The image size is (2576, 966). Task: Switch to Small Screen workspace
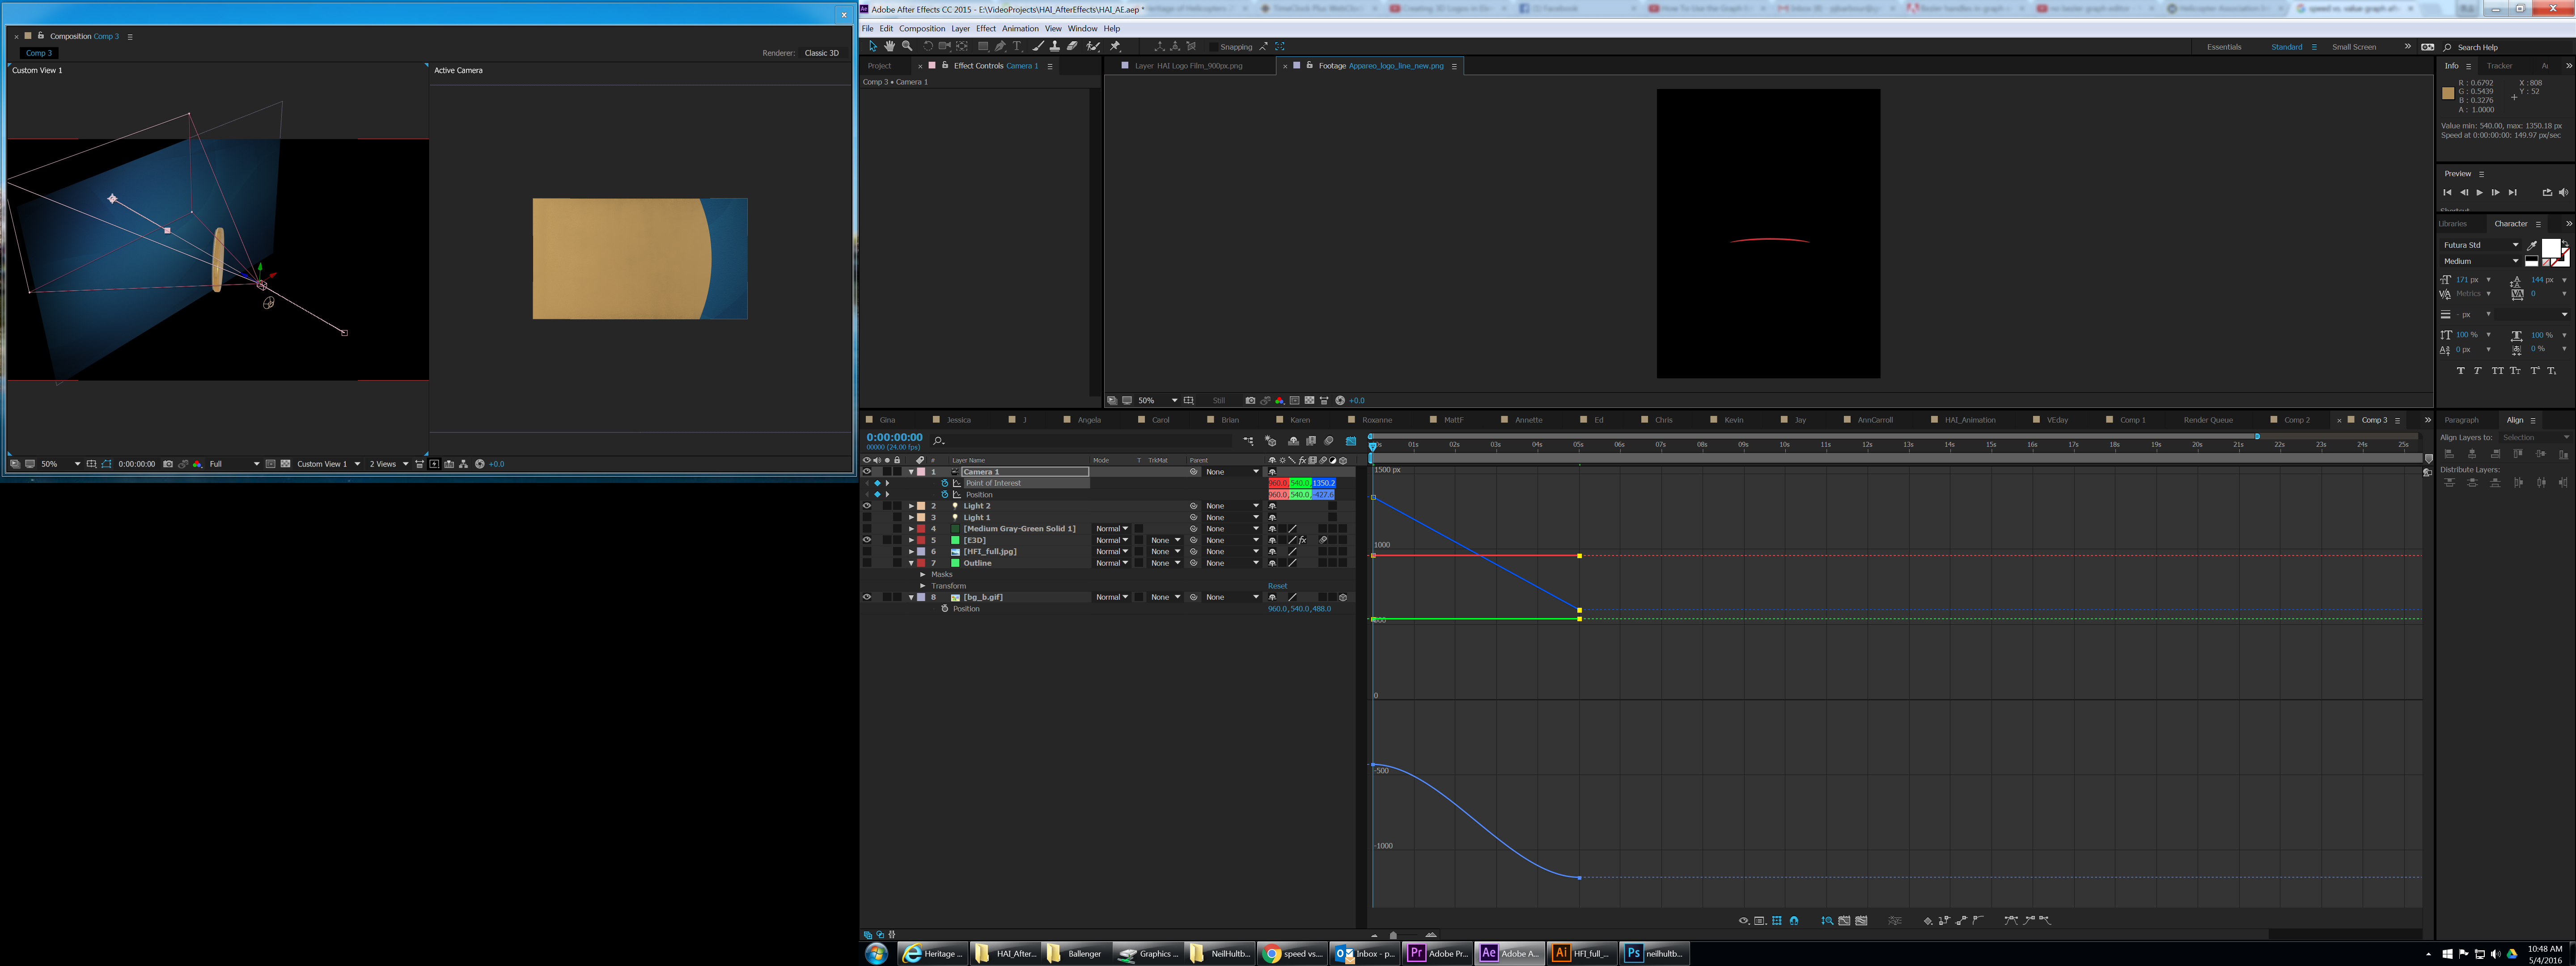(2354, 47)
